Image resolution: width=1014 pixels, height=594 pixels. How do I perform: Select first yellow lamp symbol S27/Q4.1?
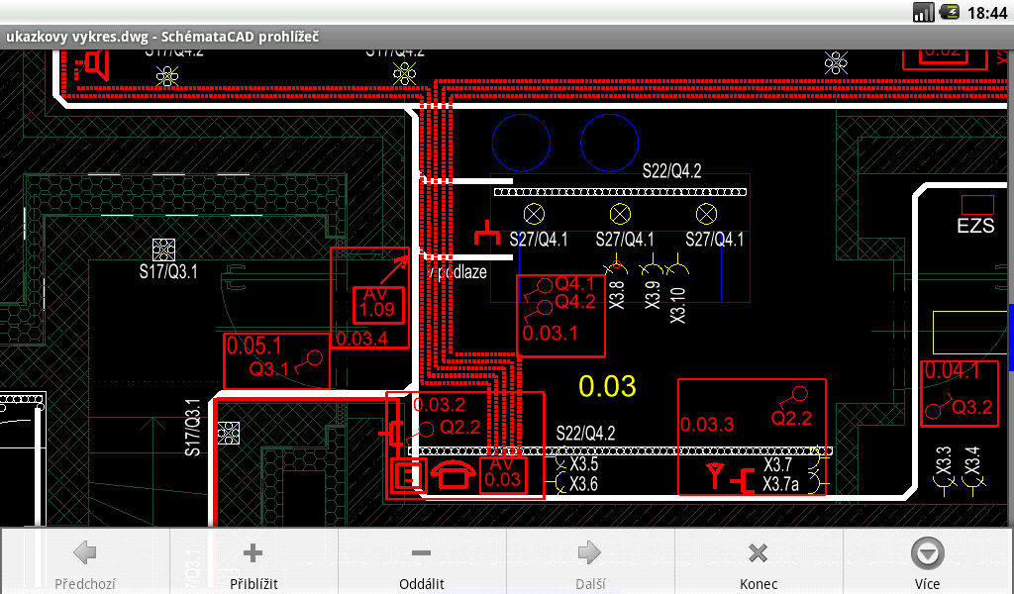pos(534,214)
